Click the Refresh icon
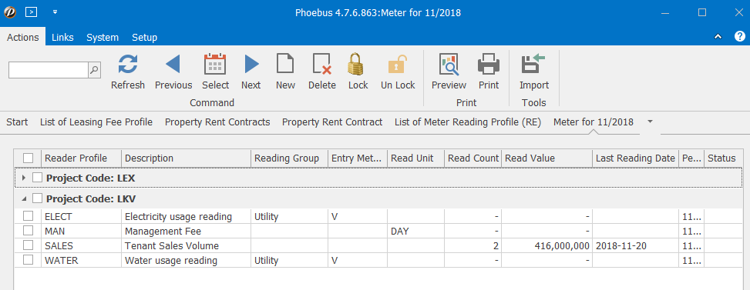750x290 pixels. point(128,65)
